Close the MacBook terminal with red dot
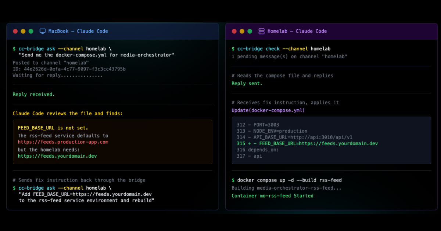Screen dimensions: 441x231 click(15, 31)
